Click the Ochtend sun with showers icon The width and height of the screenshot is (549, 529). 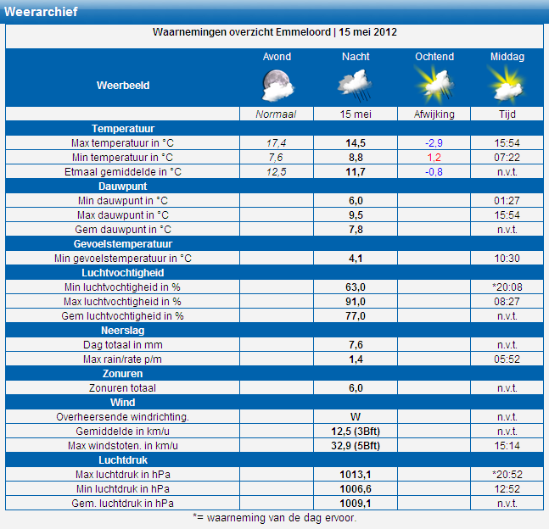434,86
